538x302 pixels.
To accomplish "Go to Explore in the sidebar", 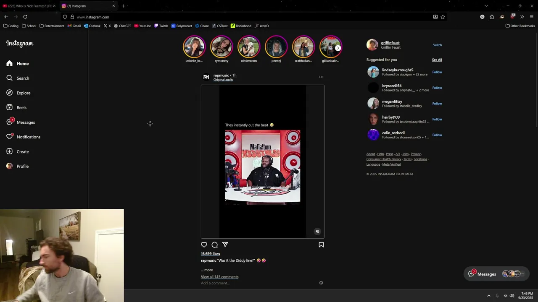I will 18,93.
